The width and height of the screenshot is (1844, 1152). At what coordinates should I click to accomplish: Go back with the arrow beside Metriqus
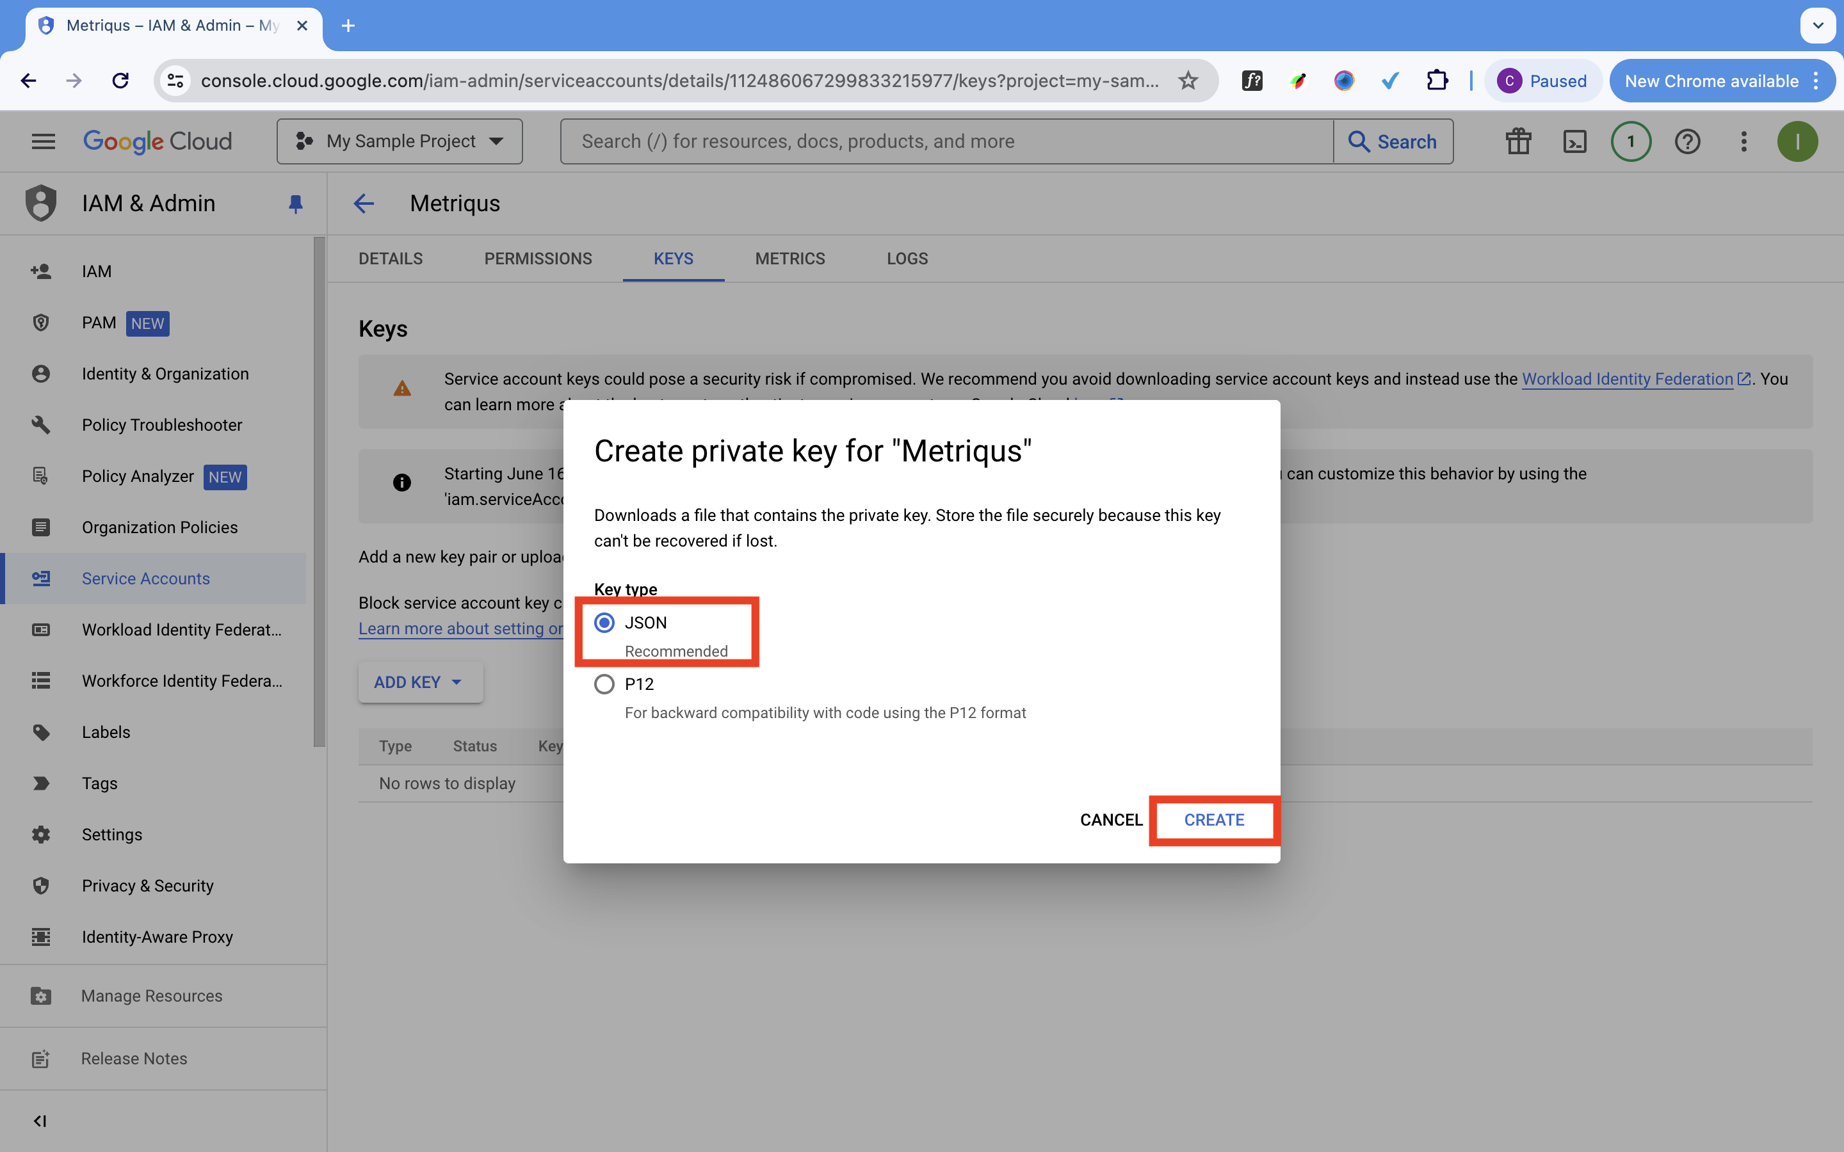(x=364, y=204)
